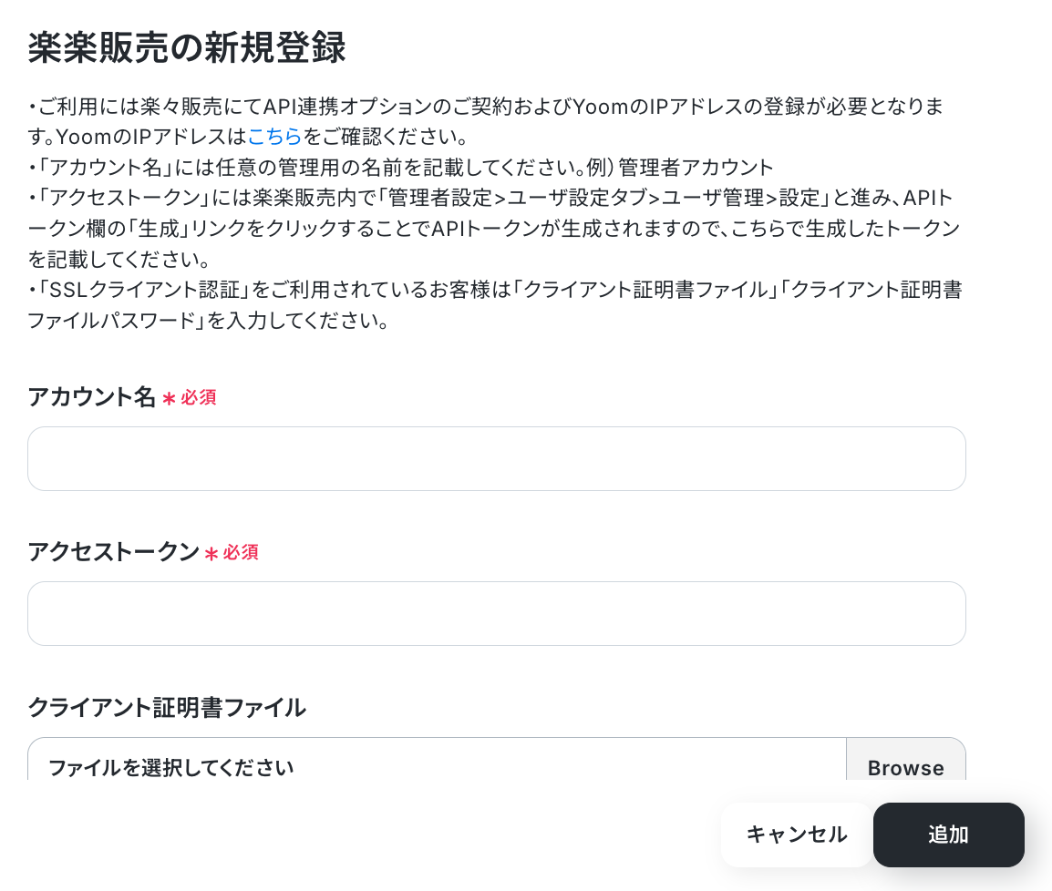
Task: Click the 管理者アカウント example text
Action: click(696, 167)
